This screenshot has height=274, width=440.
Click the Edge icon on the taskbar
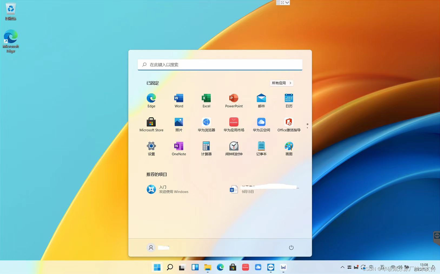pyautogui.click(x=220, y=267)
